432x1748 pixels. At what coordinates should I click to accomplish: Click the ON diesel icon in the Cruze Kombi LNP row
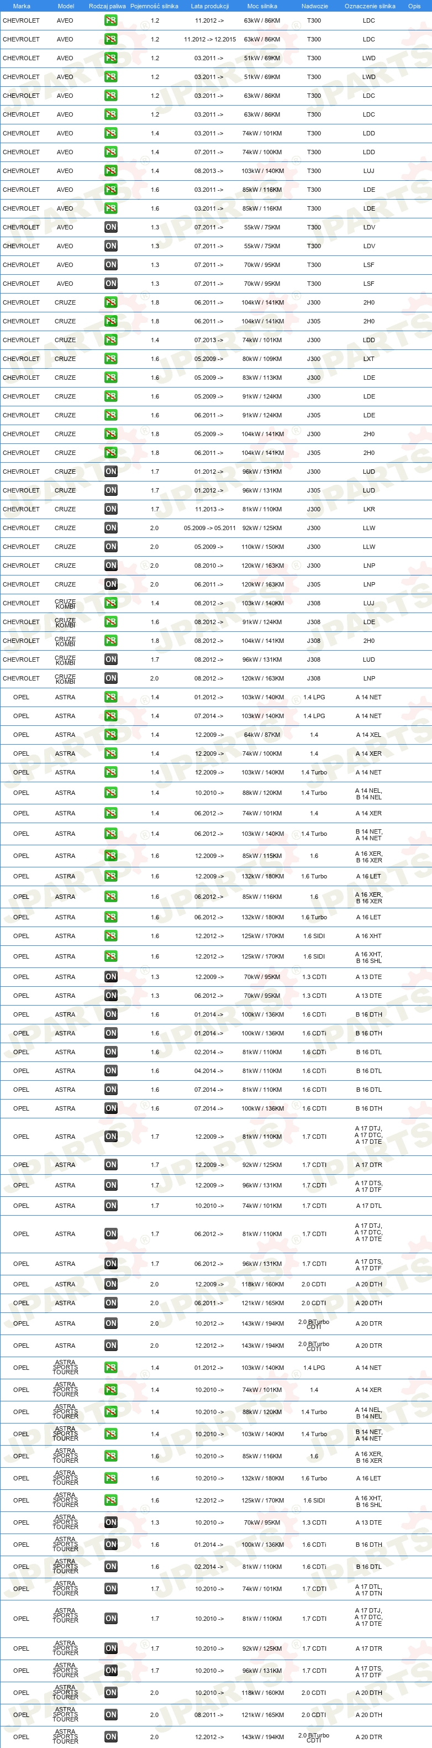[x=110, y=678]
